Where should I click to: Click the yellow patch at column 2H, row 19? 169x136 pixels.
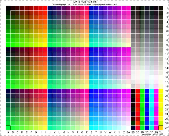(161, 91)
